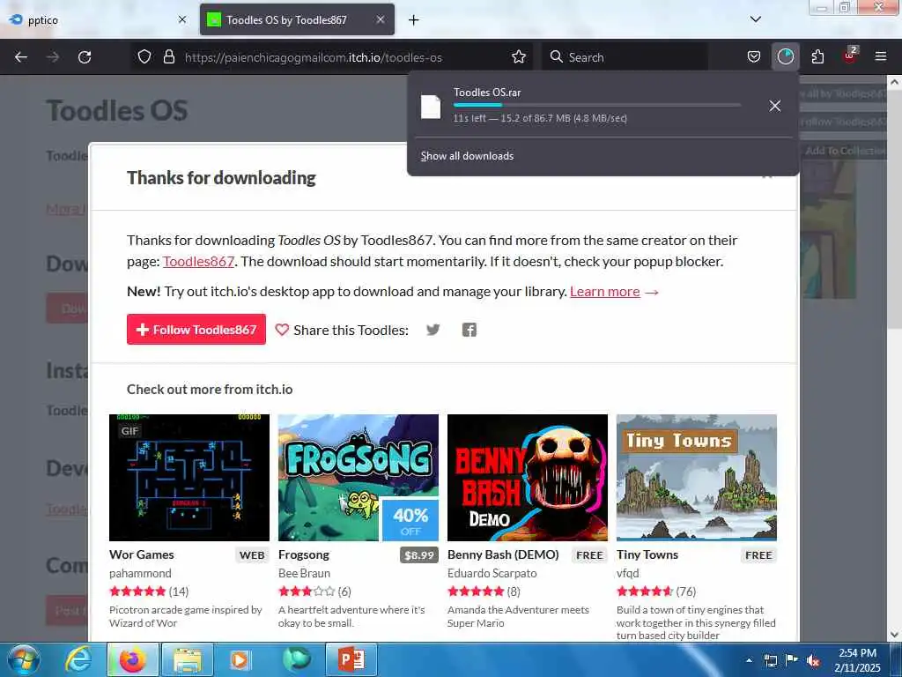Open the Benny Bash DEMO thumbnail
Viewport: 902px width, 677px height.
[528, 477]
